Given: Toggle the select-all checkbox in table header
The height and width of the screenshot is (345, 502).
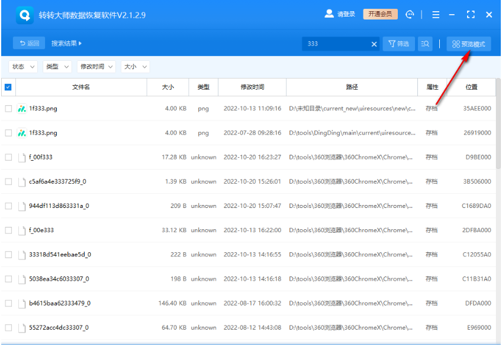Looking at the screenshot, I should coord(8,87).
